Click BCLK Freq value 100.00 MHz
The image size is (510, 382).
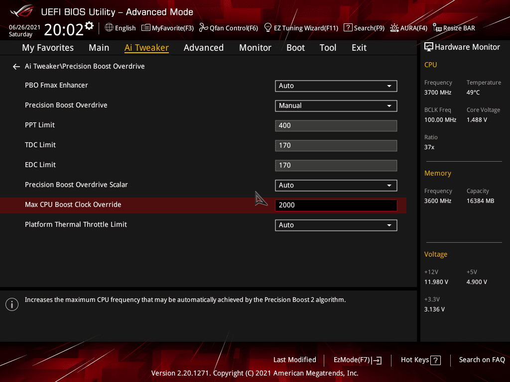tap(440, 120)
